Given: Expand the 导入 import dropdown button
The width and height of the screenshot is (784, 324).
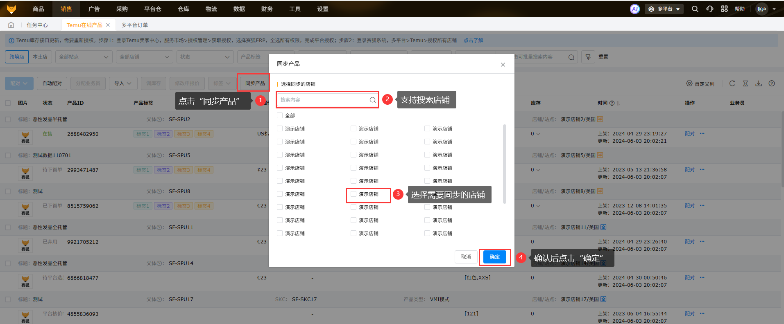Looking at the screenshot, I should pos(122,83).
